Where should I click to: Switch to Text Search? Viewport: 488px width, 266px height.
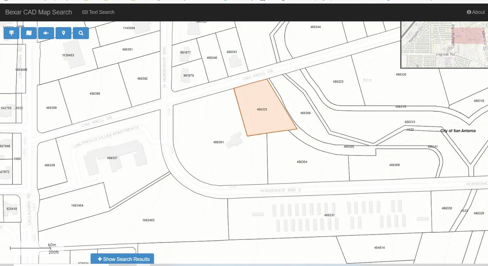pyautogui.click(x=101, y=12)
